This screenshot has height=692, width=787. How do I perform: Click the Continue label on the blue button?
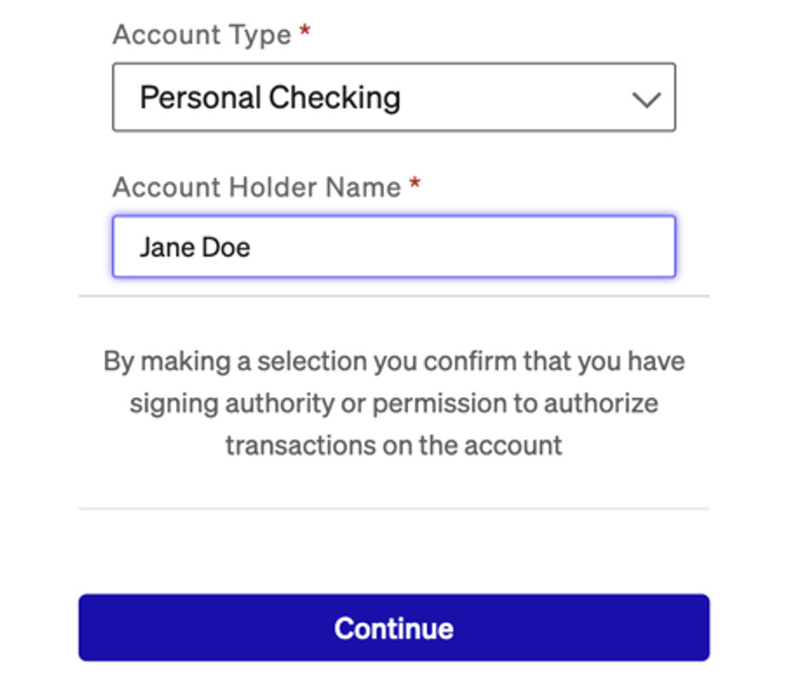tap(393, 626)
